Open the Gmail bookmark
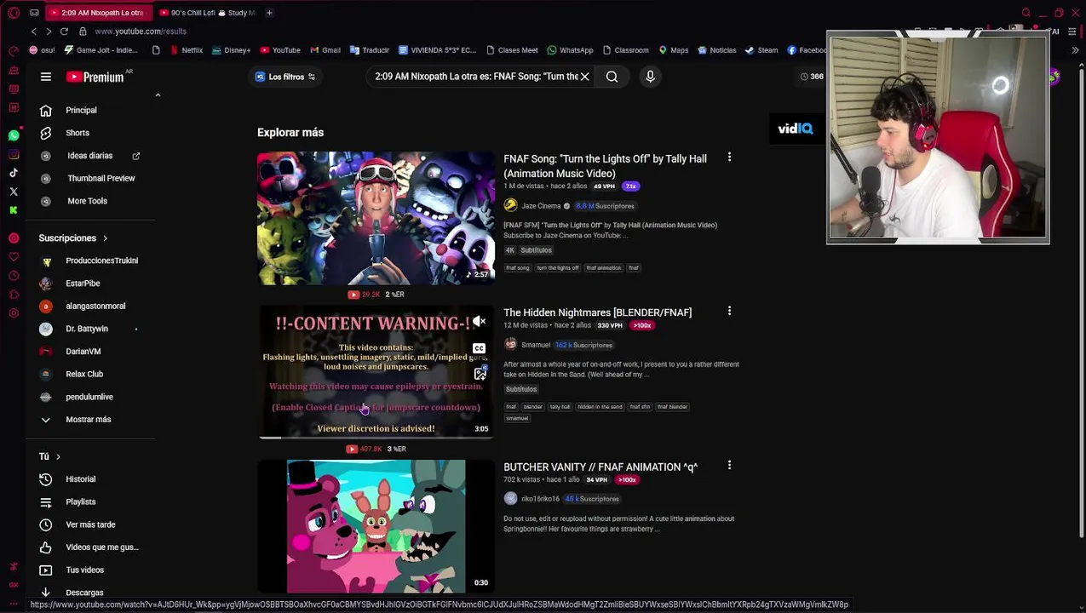Image resolution: width=1086 pixels, height=613 pixels. [x=325, y=50]
